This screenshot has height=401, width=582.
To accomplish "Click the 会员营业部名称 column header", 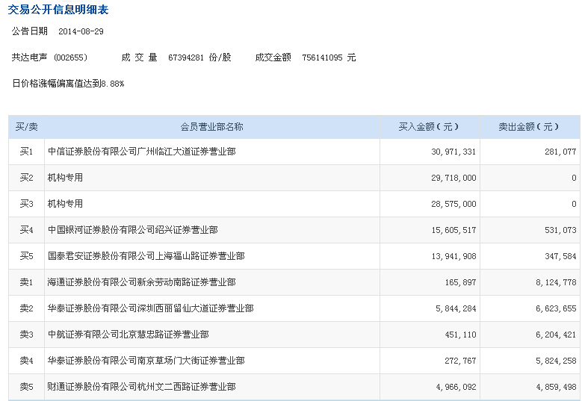I will coord(211,127).
